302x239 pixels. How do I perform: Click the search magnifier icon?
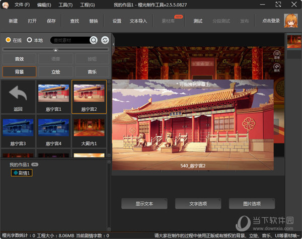(x=94, y=40)
